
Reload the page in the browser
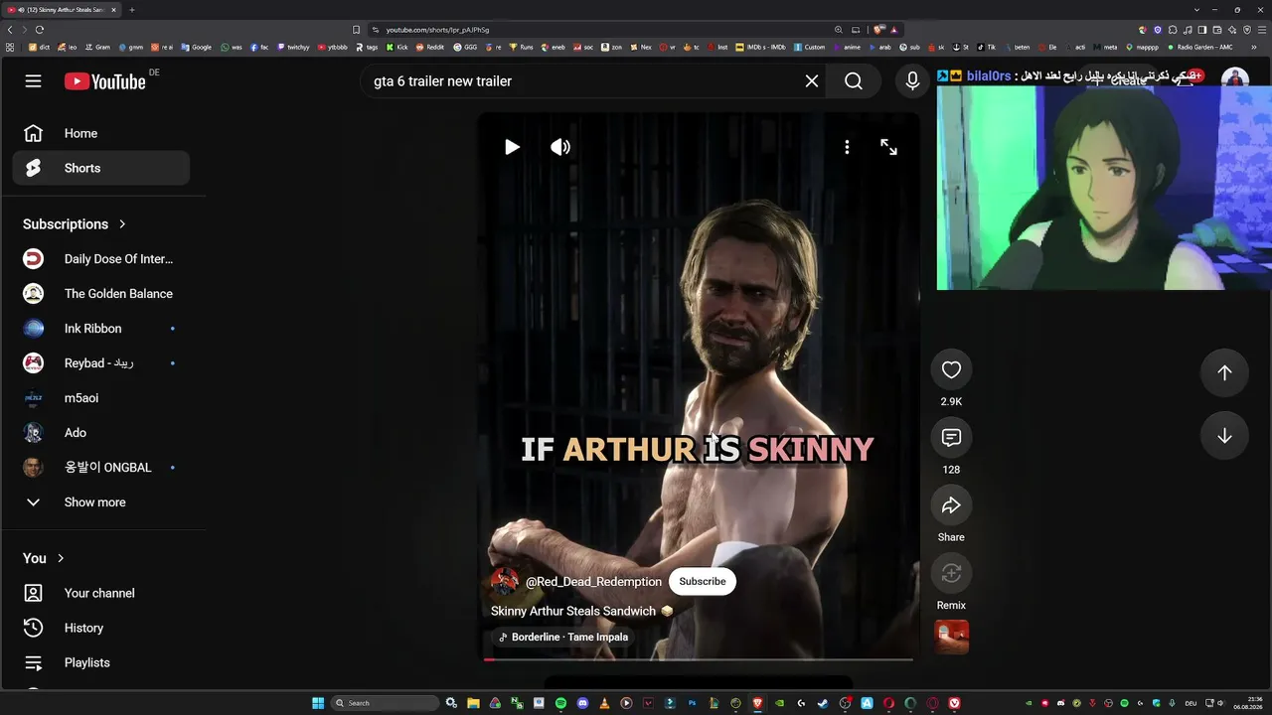pyautogui.click(x=40, y=30)
